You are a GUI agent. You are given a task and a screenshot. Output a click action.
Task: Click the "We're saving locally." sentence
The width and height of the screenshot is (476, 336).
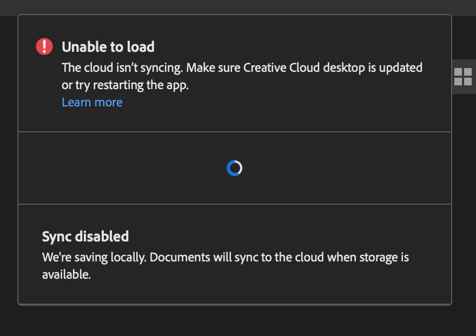(94, 257)
